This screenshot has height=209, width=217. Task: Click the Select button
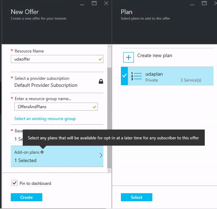click(137, 197)
